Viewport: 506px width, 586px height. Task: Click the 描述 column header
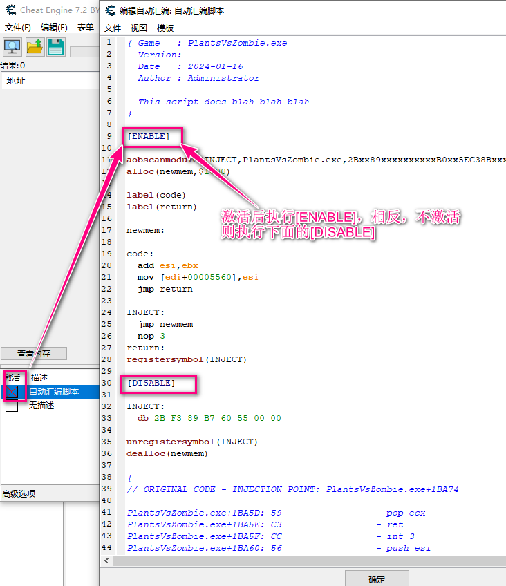pos(39,377)
